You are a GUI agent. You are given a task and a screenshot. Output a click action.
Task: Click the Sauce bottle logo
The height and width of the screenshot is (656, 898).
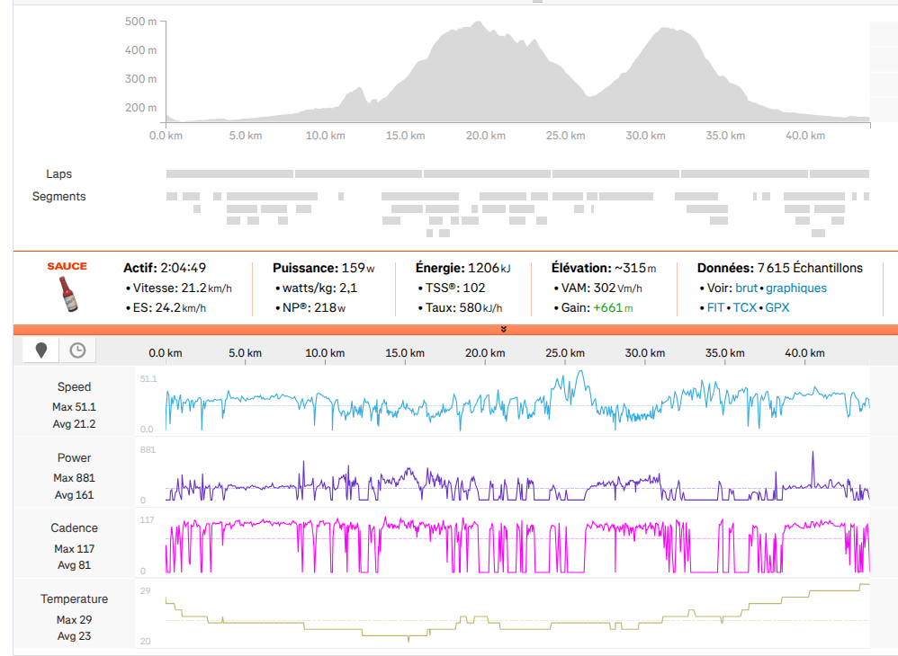point(68,294)
